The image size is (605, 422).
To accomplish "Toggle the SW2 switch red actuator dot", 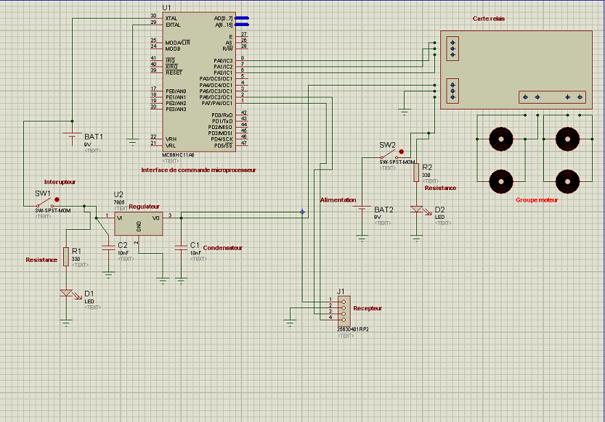I will point(400,152).
